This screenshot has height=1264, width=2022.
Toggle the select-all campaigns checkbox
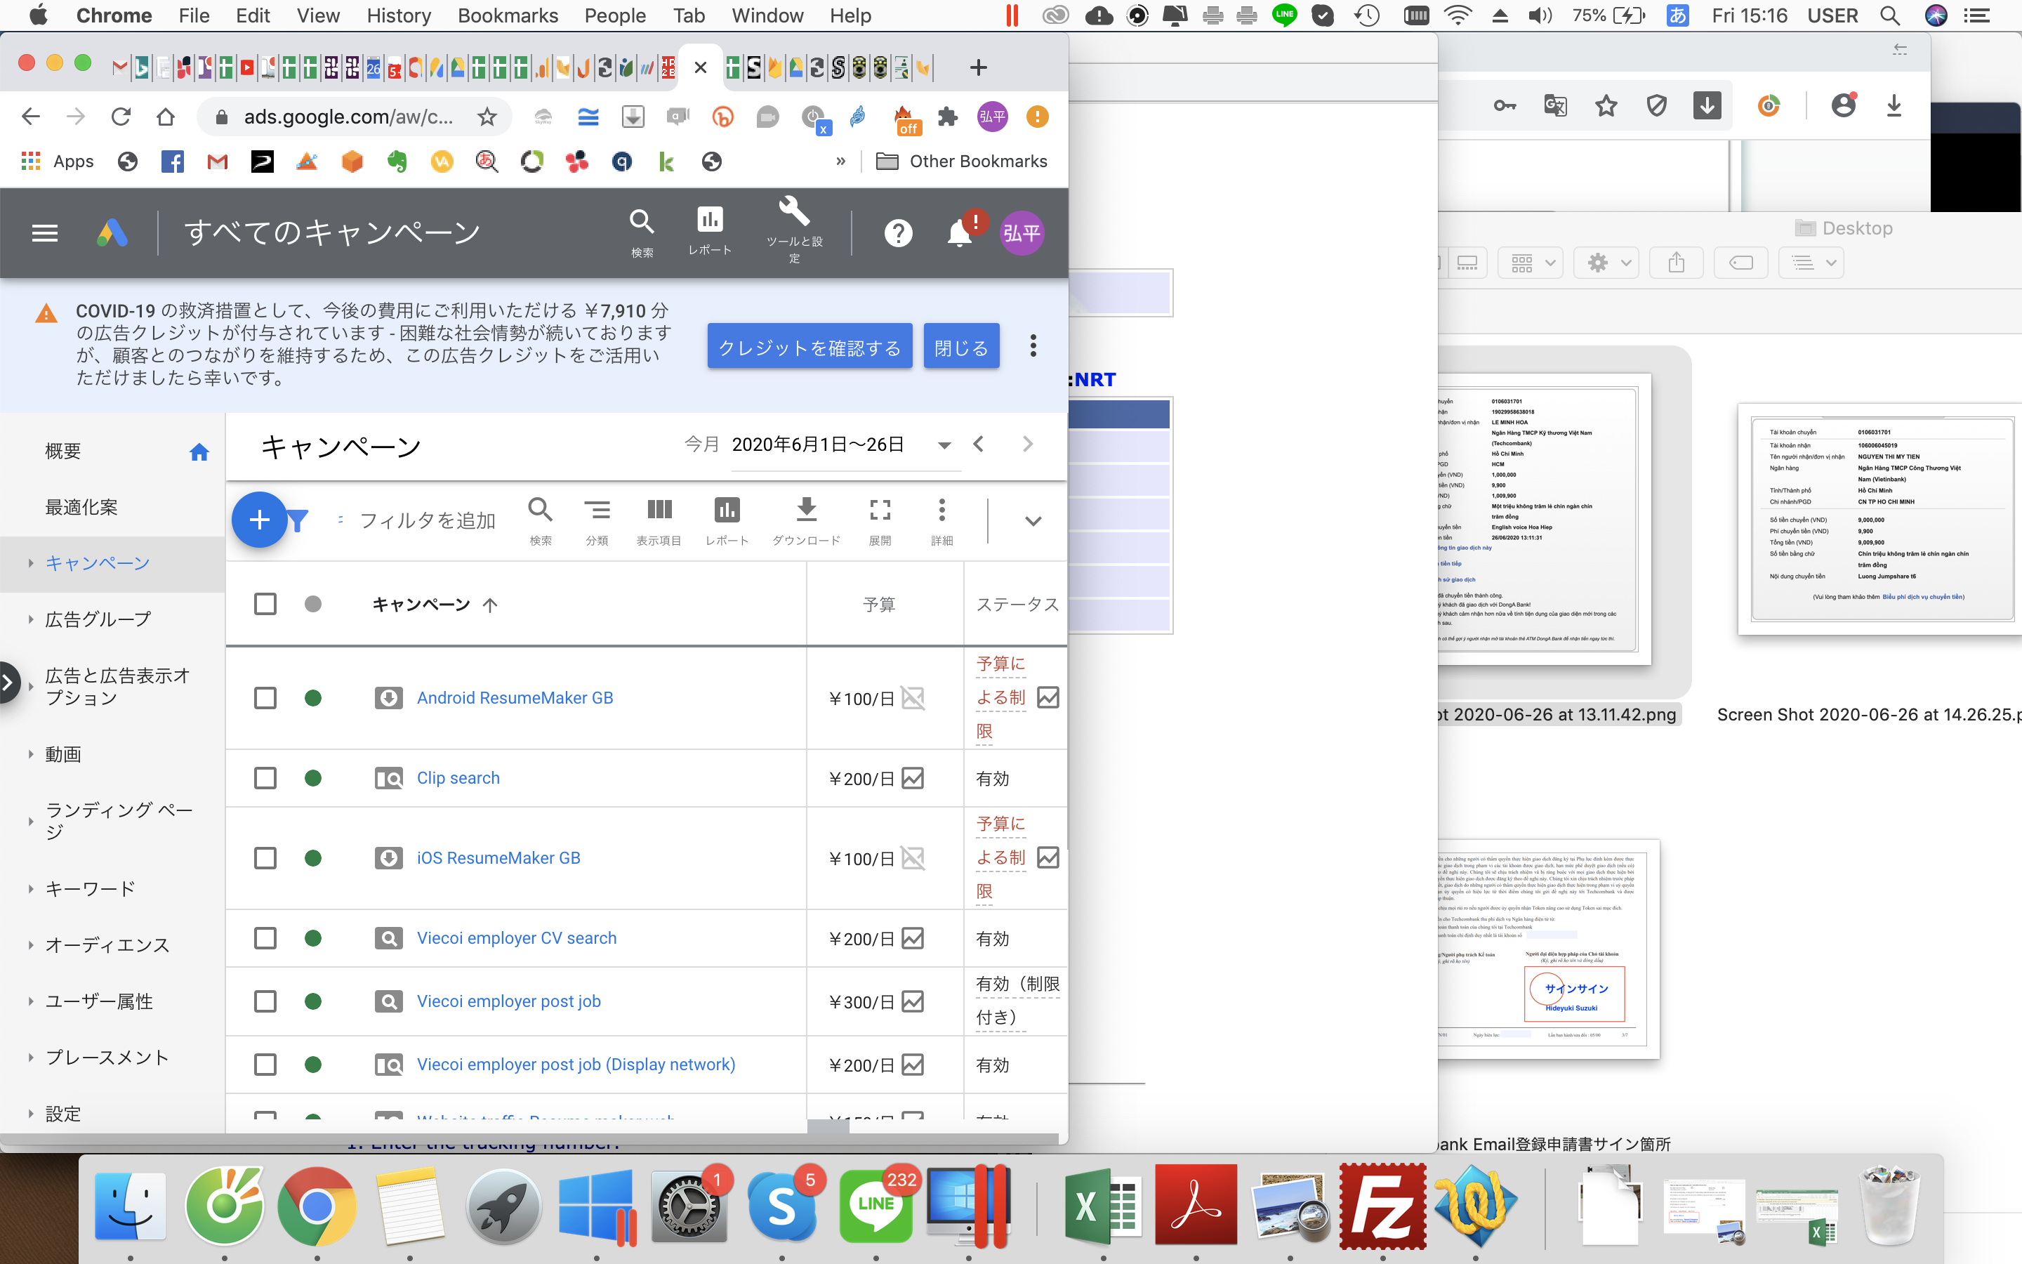coord(265,604)
